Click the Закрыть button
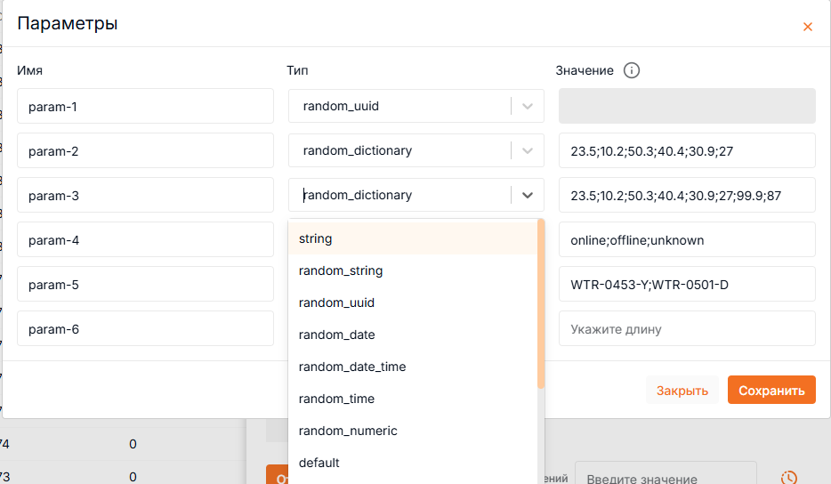This screenshot has width=831, height=484. pos(682,391)
